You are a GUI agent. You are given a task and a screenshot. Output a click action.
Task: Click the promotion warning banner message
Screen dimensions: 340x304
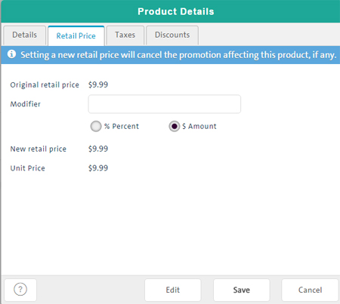pyautogui.click(x=178, y=55)
